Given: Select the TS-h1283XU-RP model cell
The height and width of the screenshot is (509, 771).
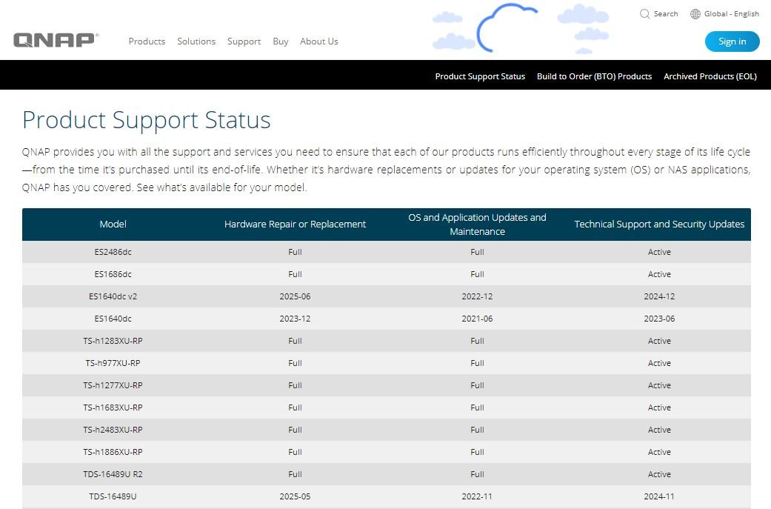Looking at the screenshot, I should tap(113, 341).
